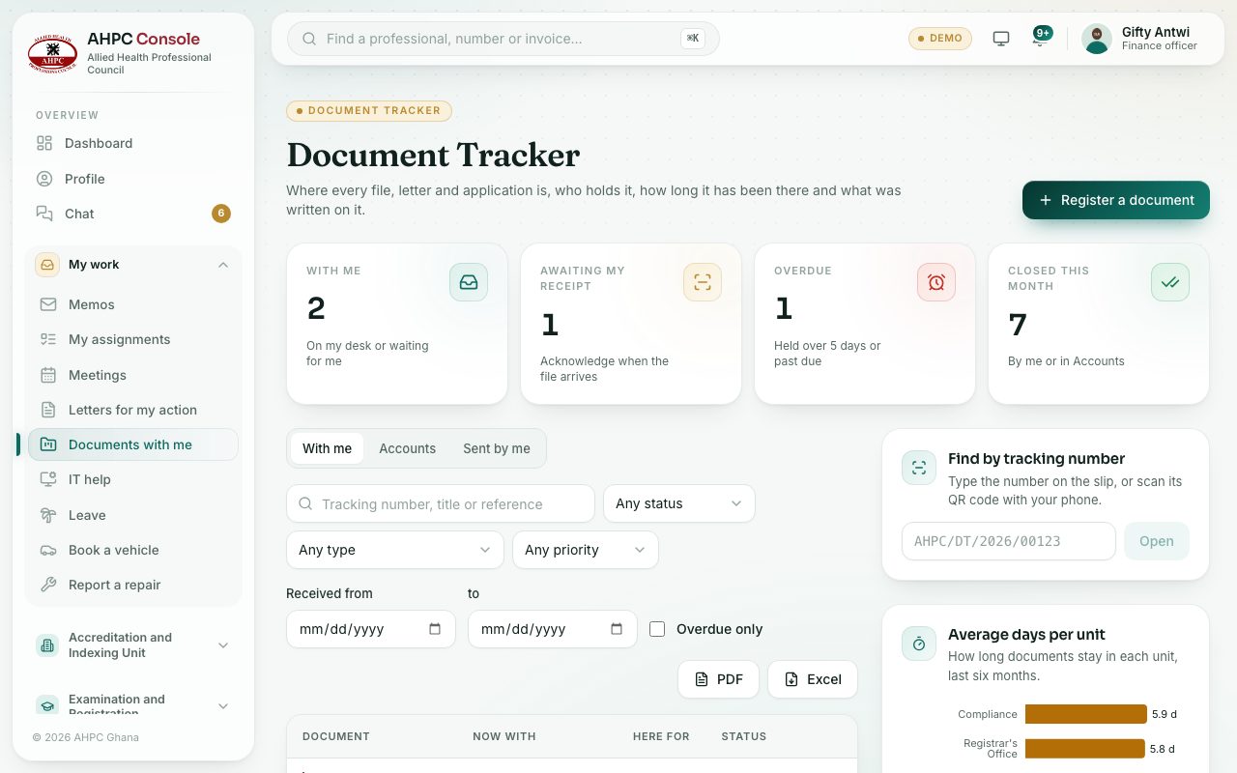1237x773 pixels.
Task: Click the My assignments checklist icon
Action: [x=48, y=339]
